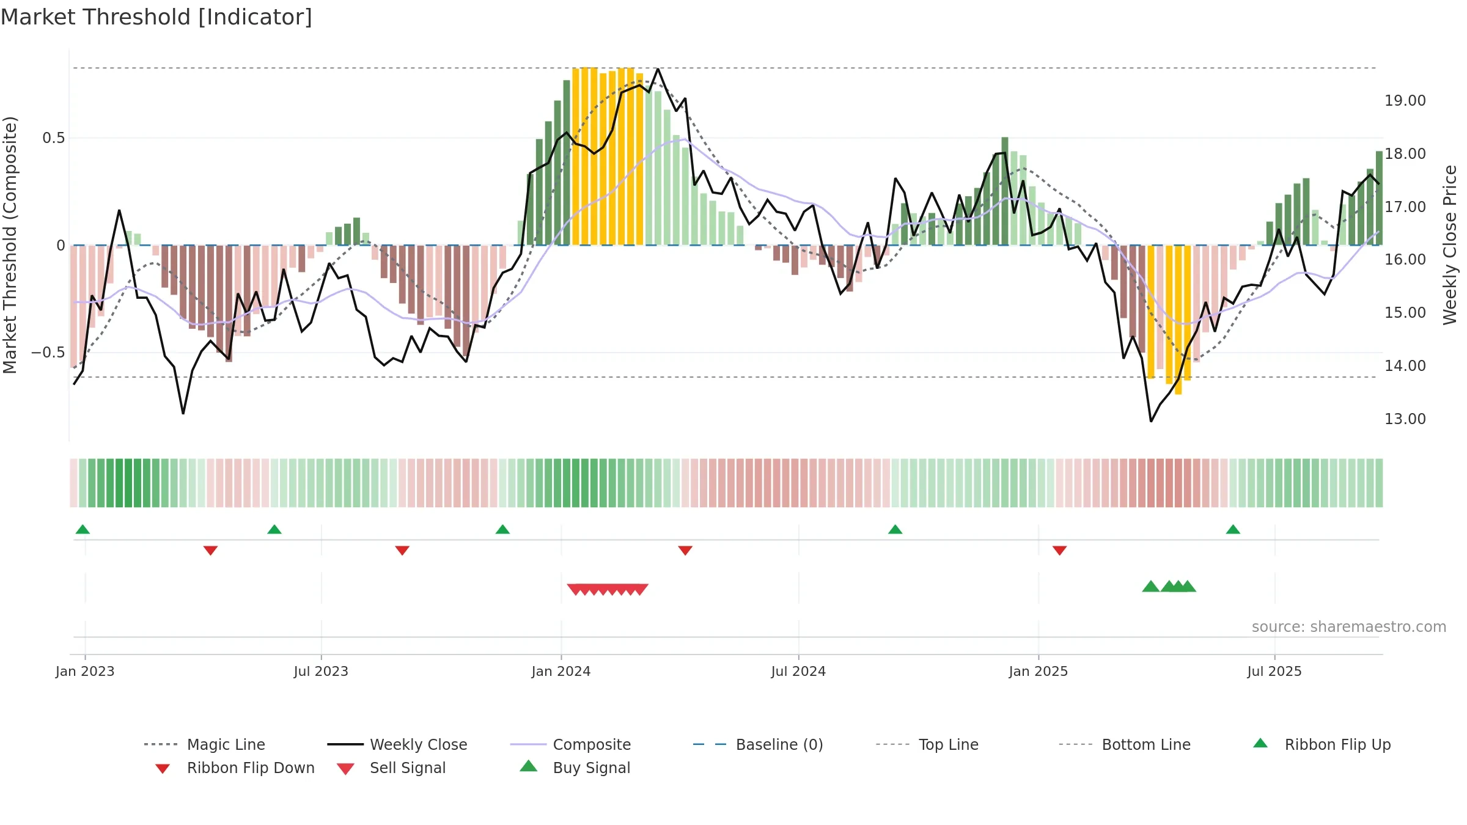Click the green flip-up triangle before Jul 2023

(274, 529)
